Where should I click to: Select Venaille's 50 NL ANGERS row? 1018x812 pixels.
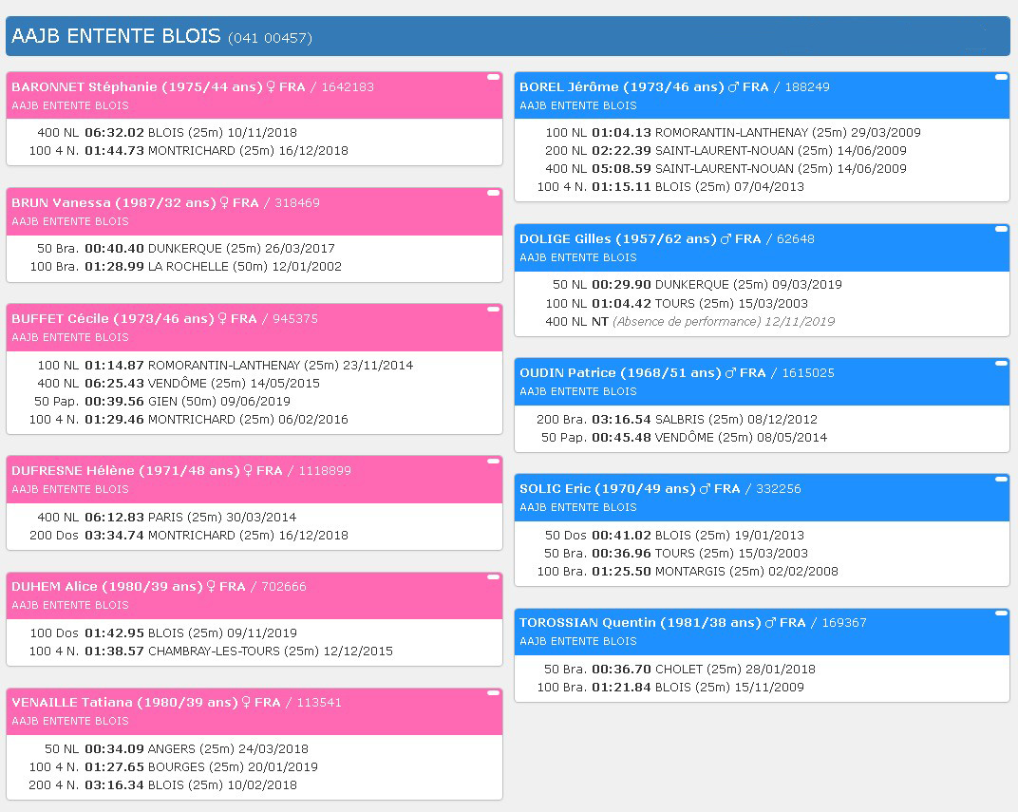point(177,749)
